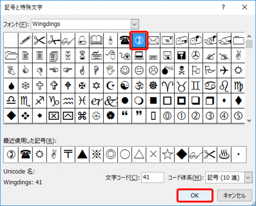Select the black telephone symbol in grid
Screen dimensions: 256x206
tap(125, 40)
